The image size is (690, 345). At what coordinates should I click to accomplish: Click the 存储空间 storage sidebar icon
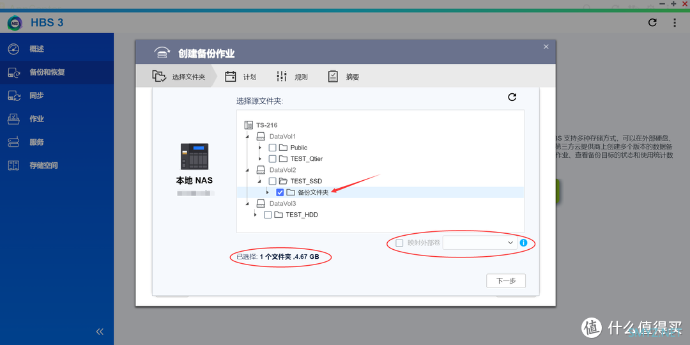(13, 165)
